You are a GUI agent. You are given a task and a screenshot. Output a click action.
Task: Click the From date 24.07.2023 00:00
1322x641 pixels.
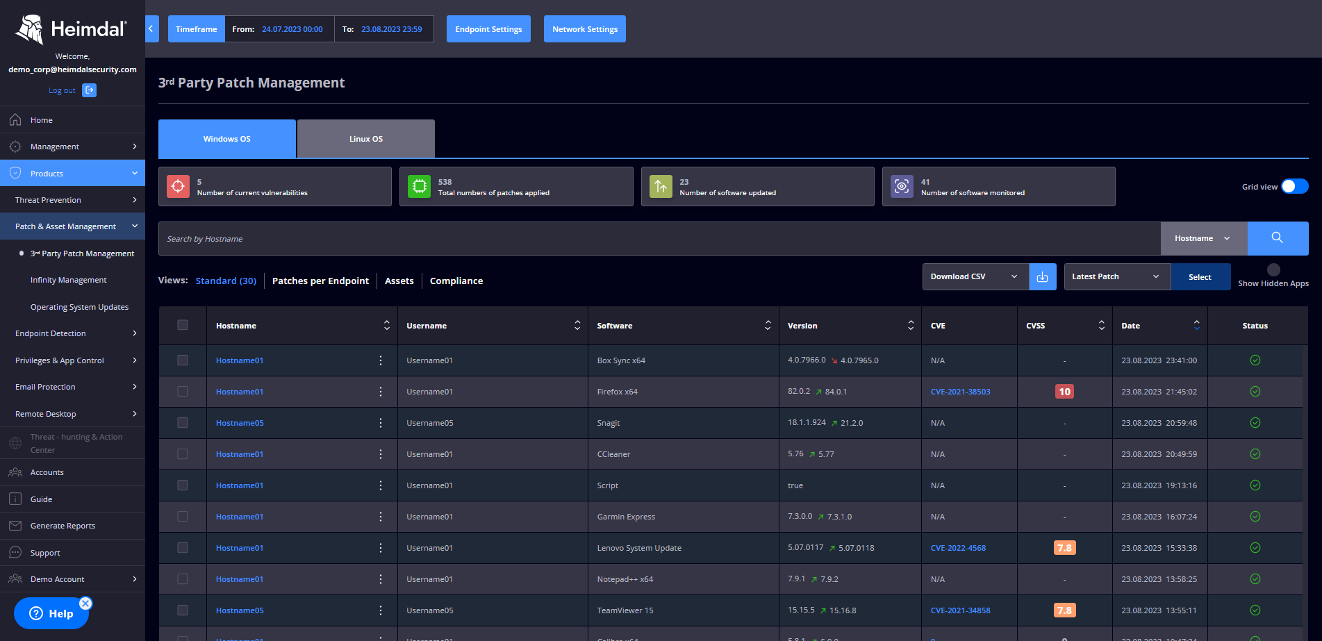click(292, 29)
